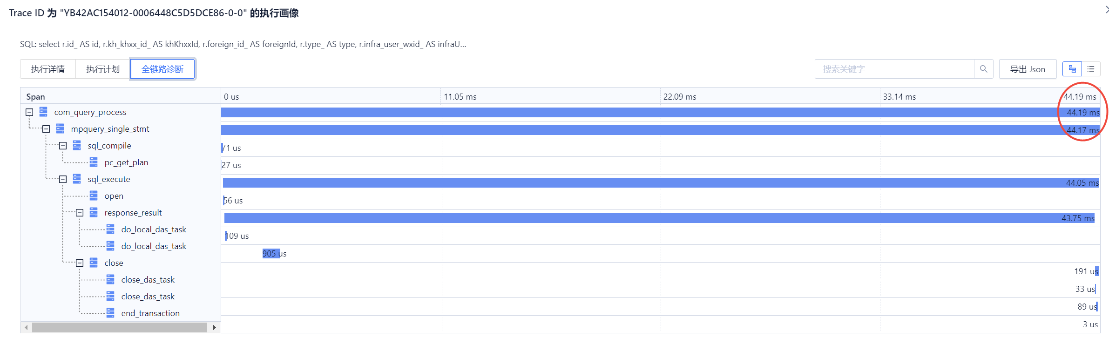Click the horizontal scrollbar under Span tree
This screenshot has height=351, width=1109.
[x=119, y=327]
